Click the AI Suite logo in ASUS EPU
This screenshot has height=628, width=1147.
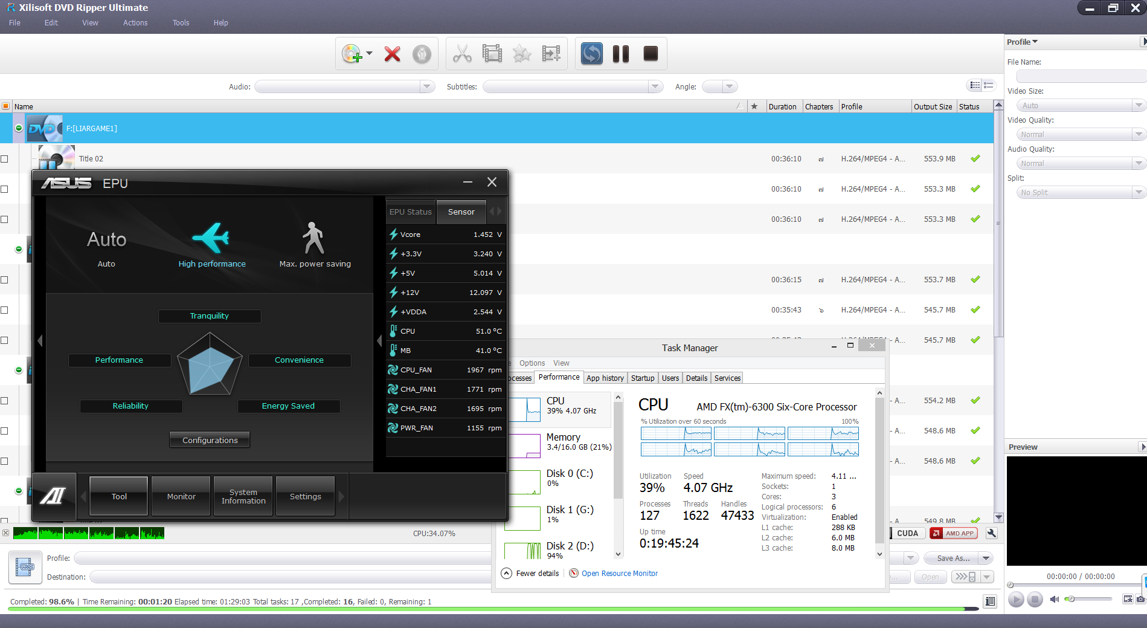pyautogui.click(x=53, y=496)
